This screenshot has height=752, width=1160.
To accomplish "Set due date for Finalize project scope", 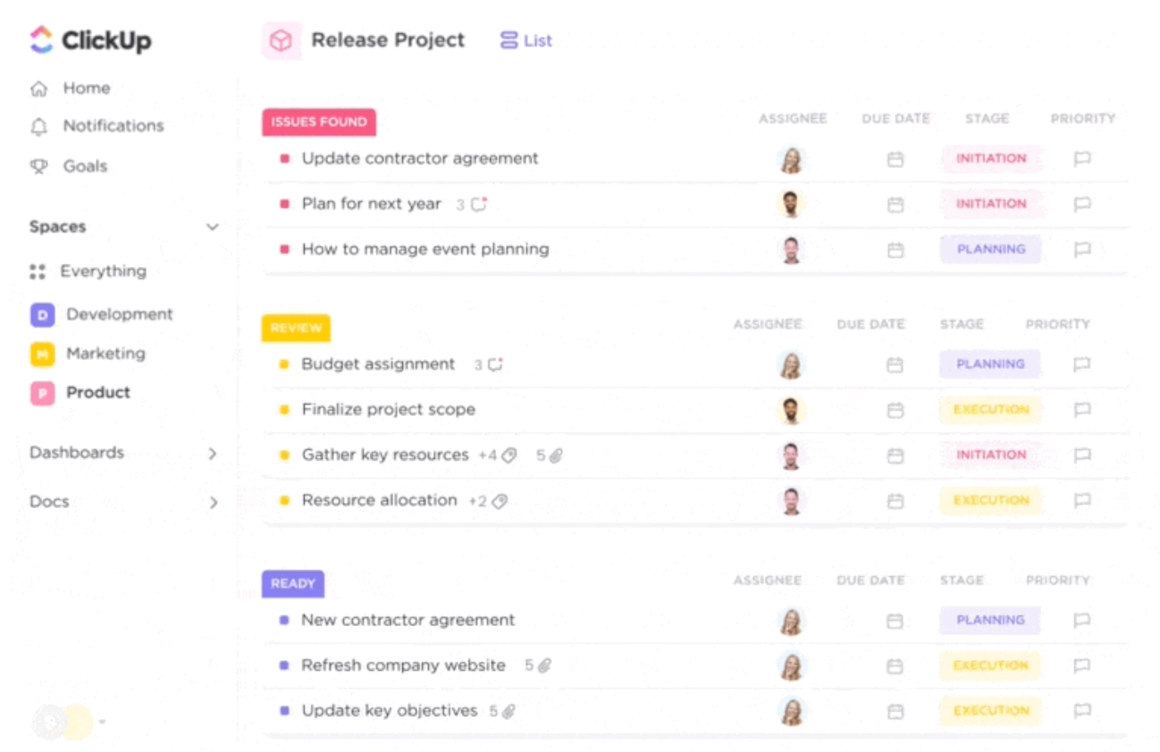I will [x=895, y=410].
